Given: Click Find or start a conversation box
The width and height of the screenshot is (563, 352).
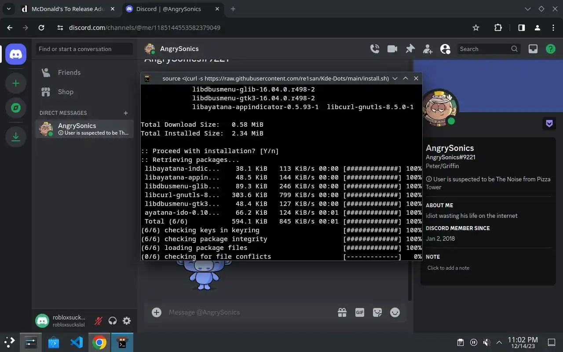Looking at the screenshot, I should (84, 49).
